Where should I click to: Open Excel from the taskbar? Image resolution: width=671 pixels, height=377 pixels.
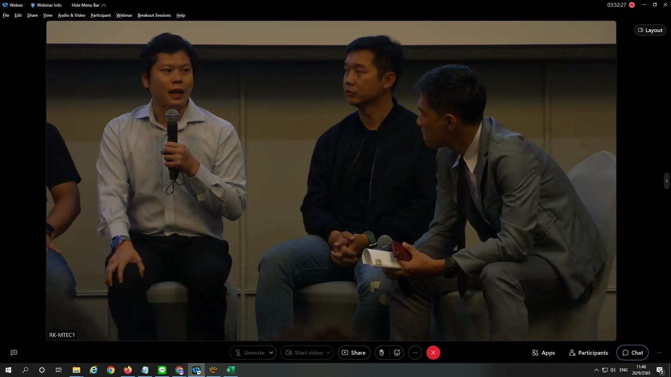(231, 370)
